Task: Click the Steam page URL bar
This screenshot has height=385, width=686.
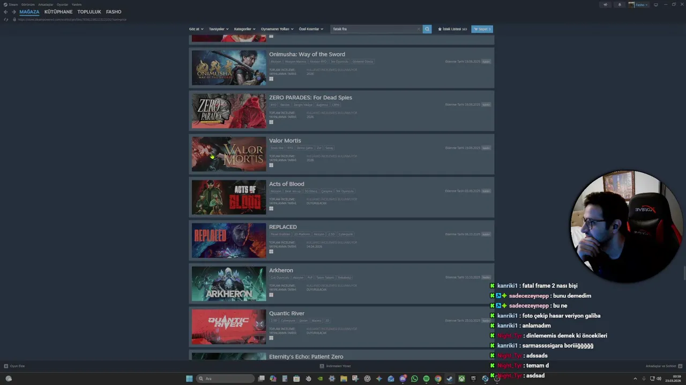Action: (72, 19)
